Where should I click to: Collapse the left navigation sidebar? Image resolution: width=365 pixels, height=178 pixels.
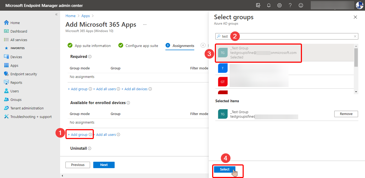pyautogui.click(x=56, y=14)
